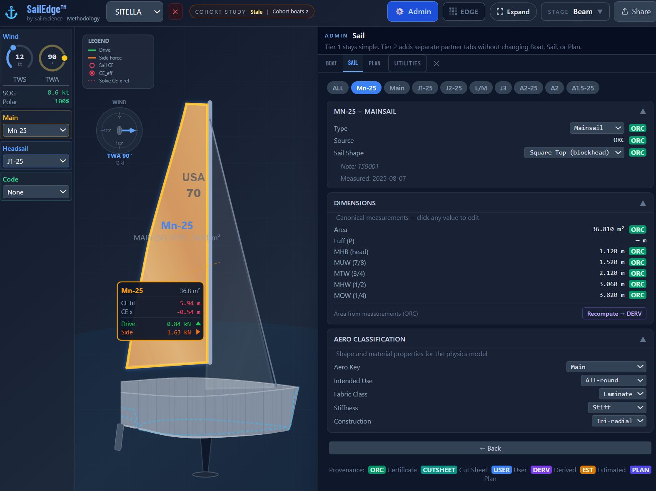
Task: Adjust the TWA wind angle dial
Action: coord(52,58)
